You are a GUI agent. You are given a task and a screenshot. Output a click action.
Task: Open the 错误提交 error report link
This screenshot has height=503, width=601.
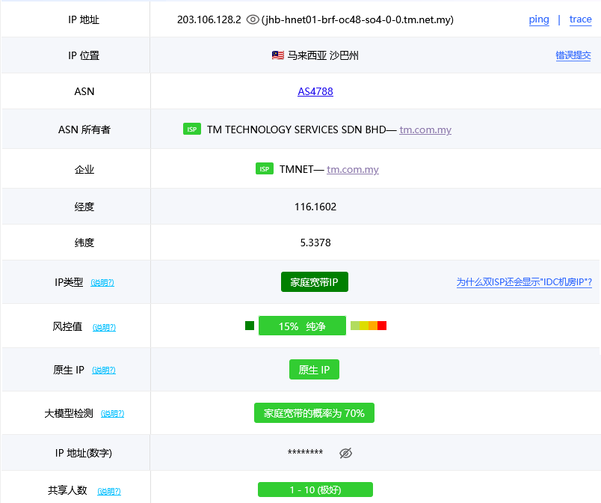point(573,55)
